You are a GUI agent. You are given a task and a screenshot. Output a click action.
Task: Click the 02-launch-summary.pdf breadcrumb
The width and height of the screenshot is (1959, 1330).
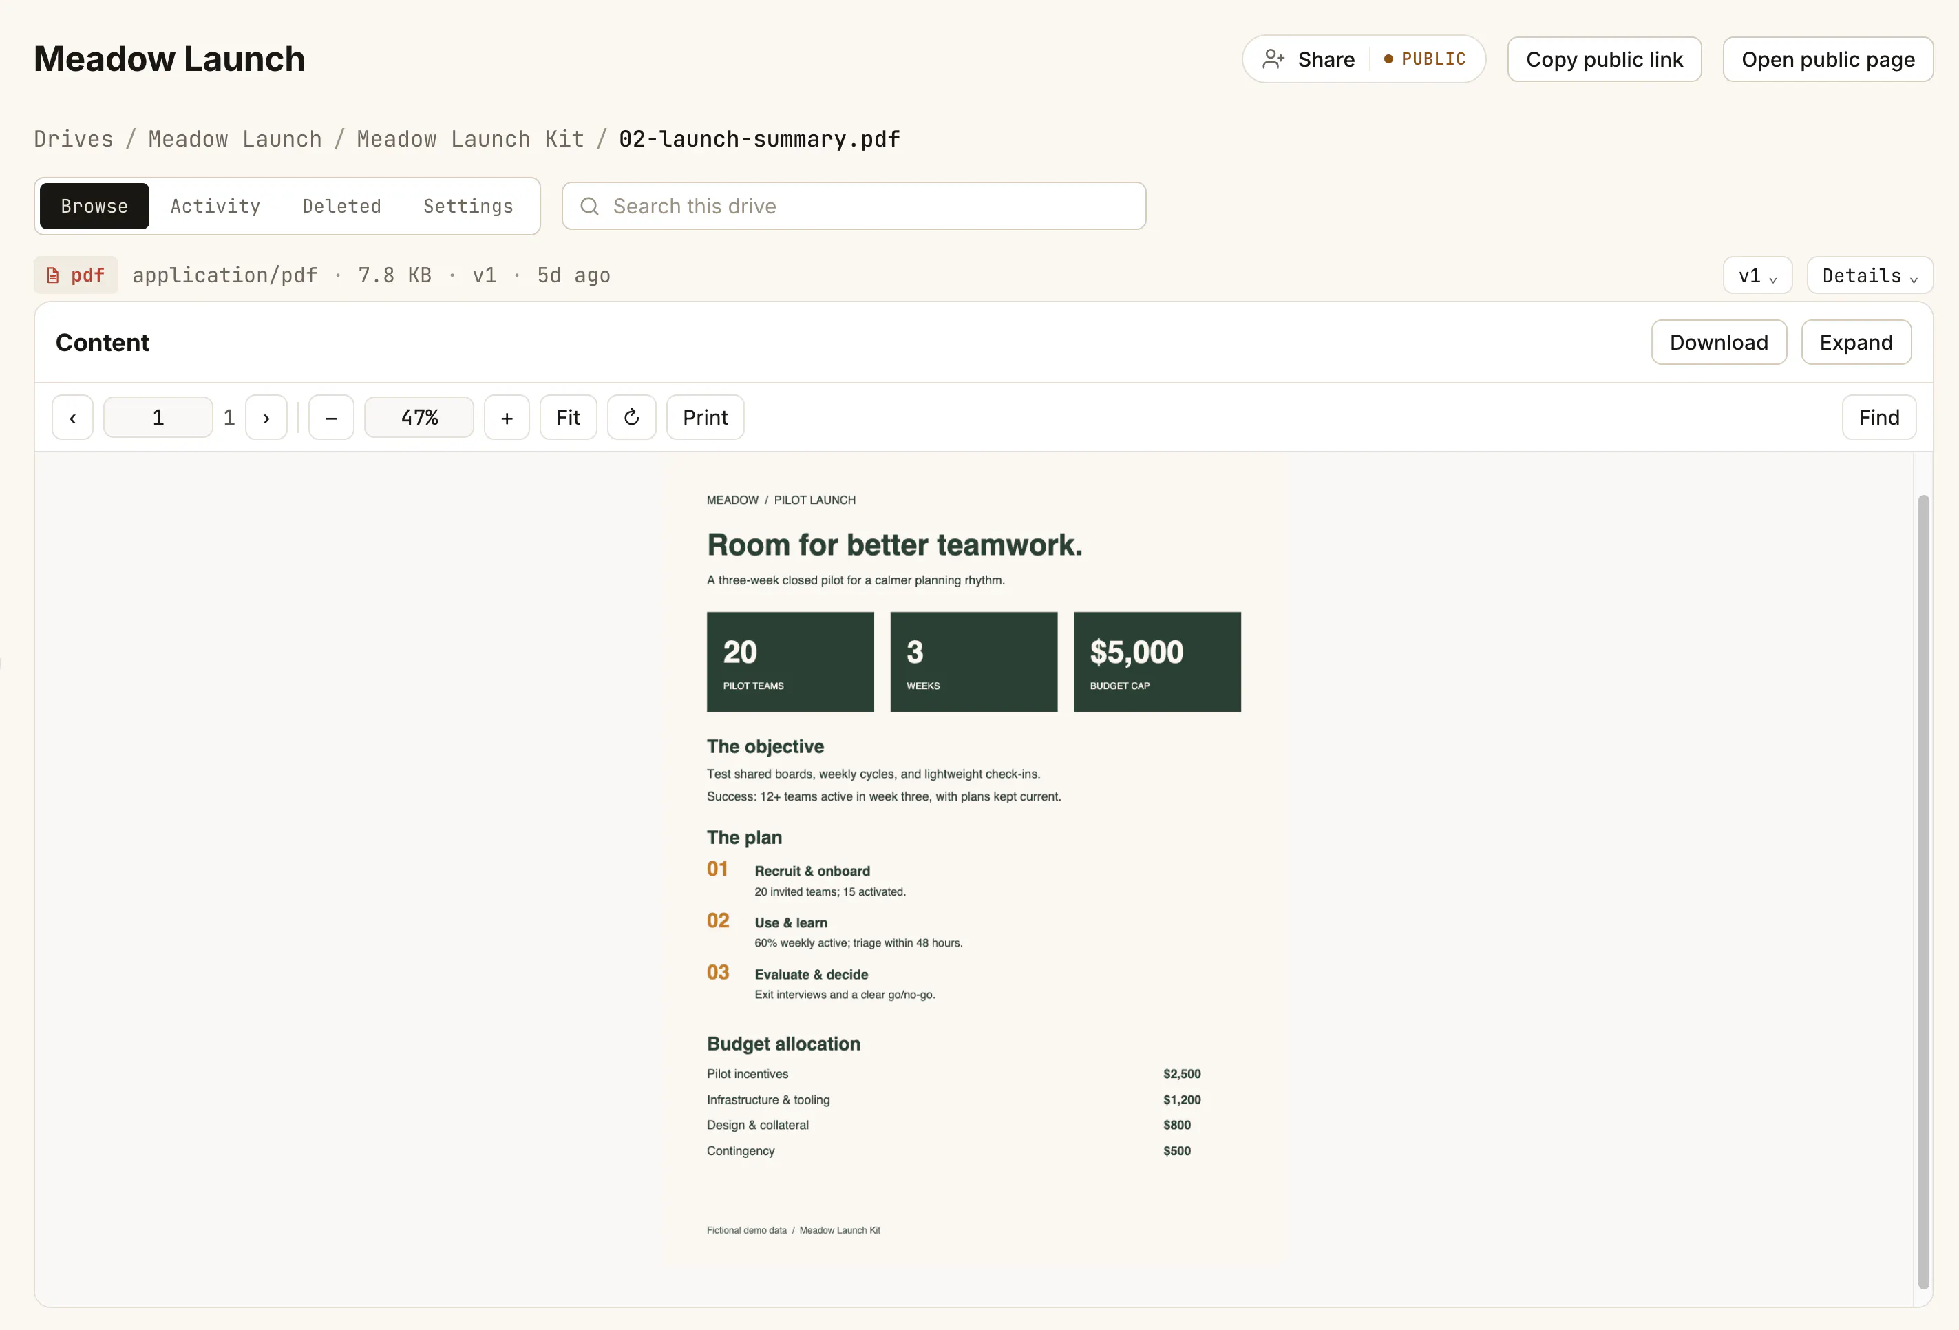pyautogui.click(x=759, y=139)
